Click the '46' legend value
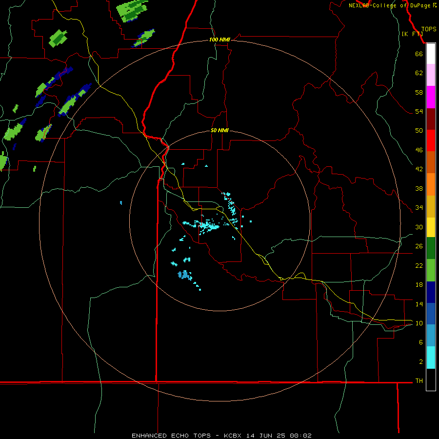 419,150
